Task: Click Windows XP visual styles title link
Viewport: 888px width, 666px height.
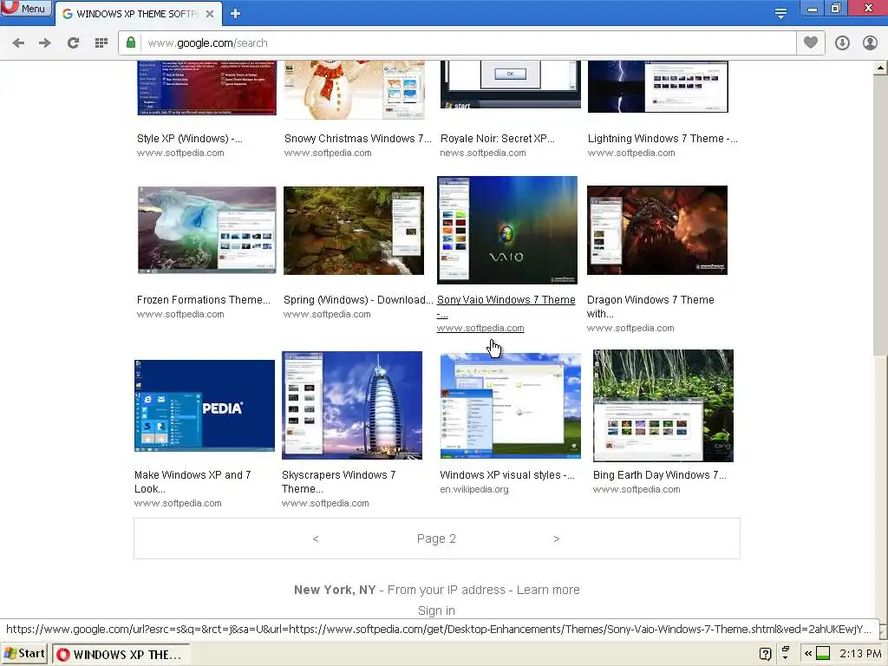Action: click(507, 475)
